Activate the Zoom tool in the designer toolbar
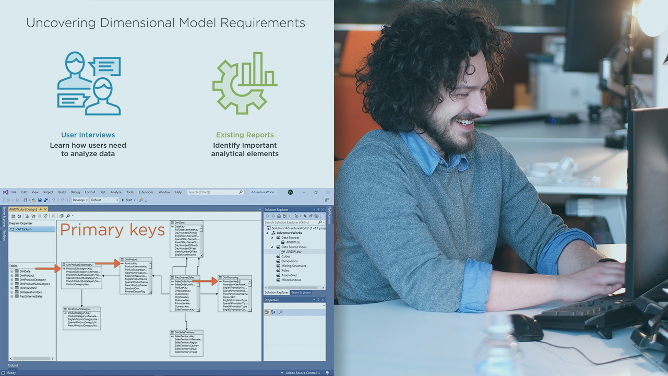This screenshot has width=668, height=376. (68, 215)
